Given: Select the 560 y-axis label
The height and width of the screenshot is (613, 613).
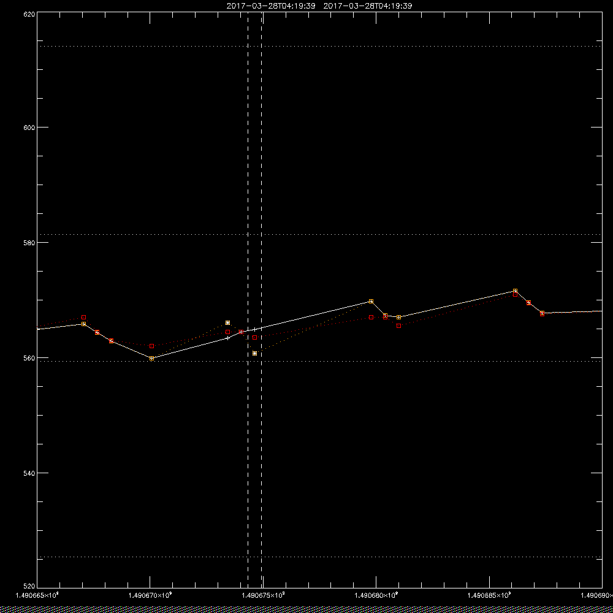Looking at the screenshot, I should [29, 358].
